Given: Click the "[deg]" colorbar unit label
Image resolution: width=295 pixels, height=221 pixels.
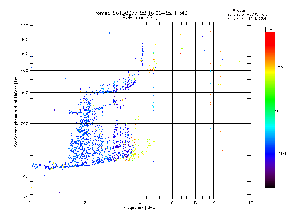Looking at the screenshot, I should pyautogui.click(x=271, y=29).
